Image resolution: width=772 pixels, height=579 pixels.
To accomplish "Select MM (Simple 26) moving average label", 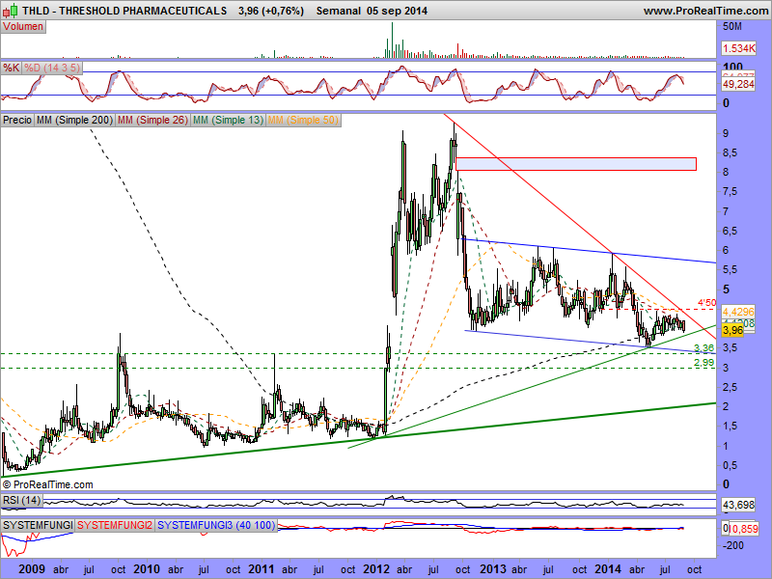I will (x=152, y=120).
